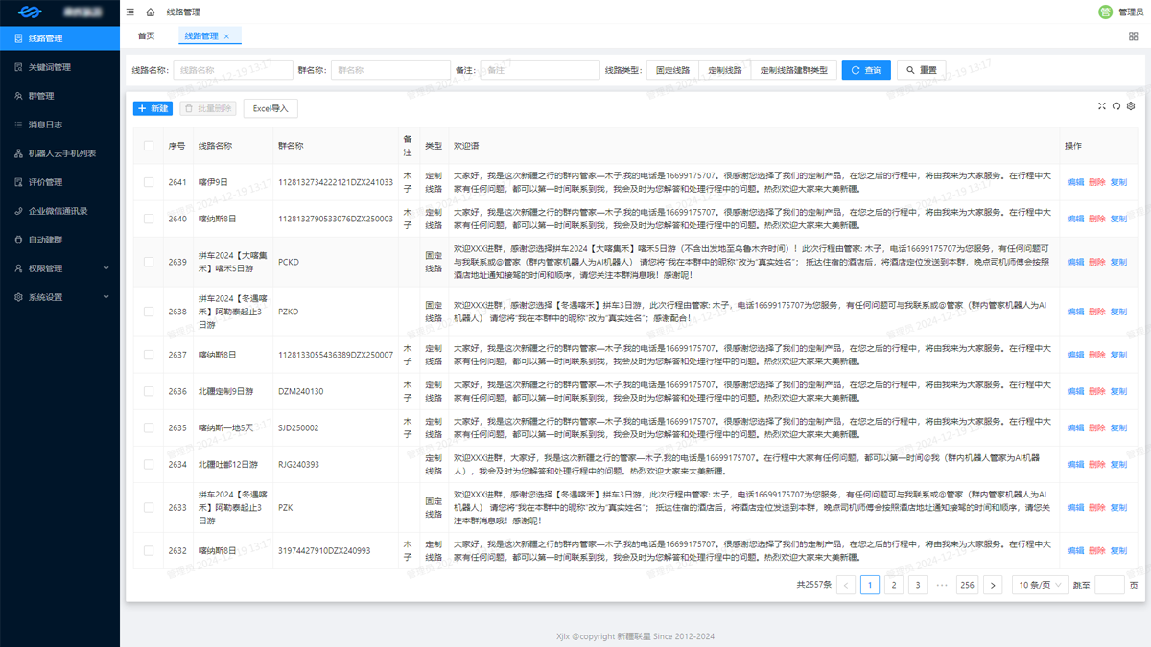Jump to last page 256
The width and height of the screenshot is (1151, 647).
coord(967,585)
